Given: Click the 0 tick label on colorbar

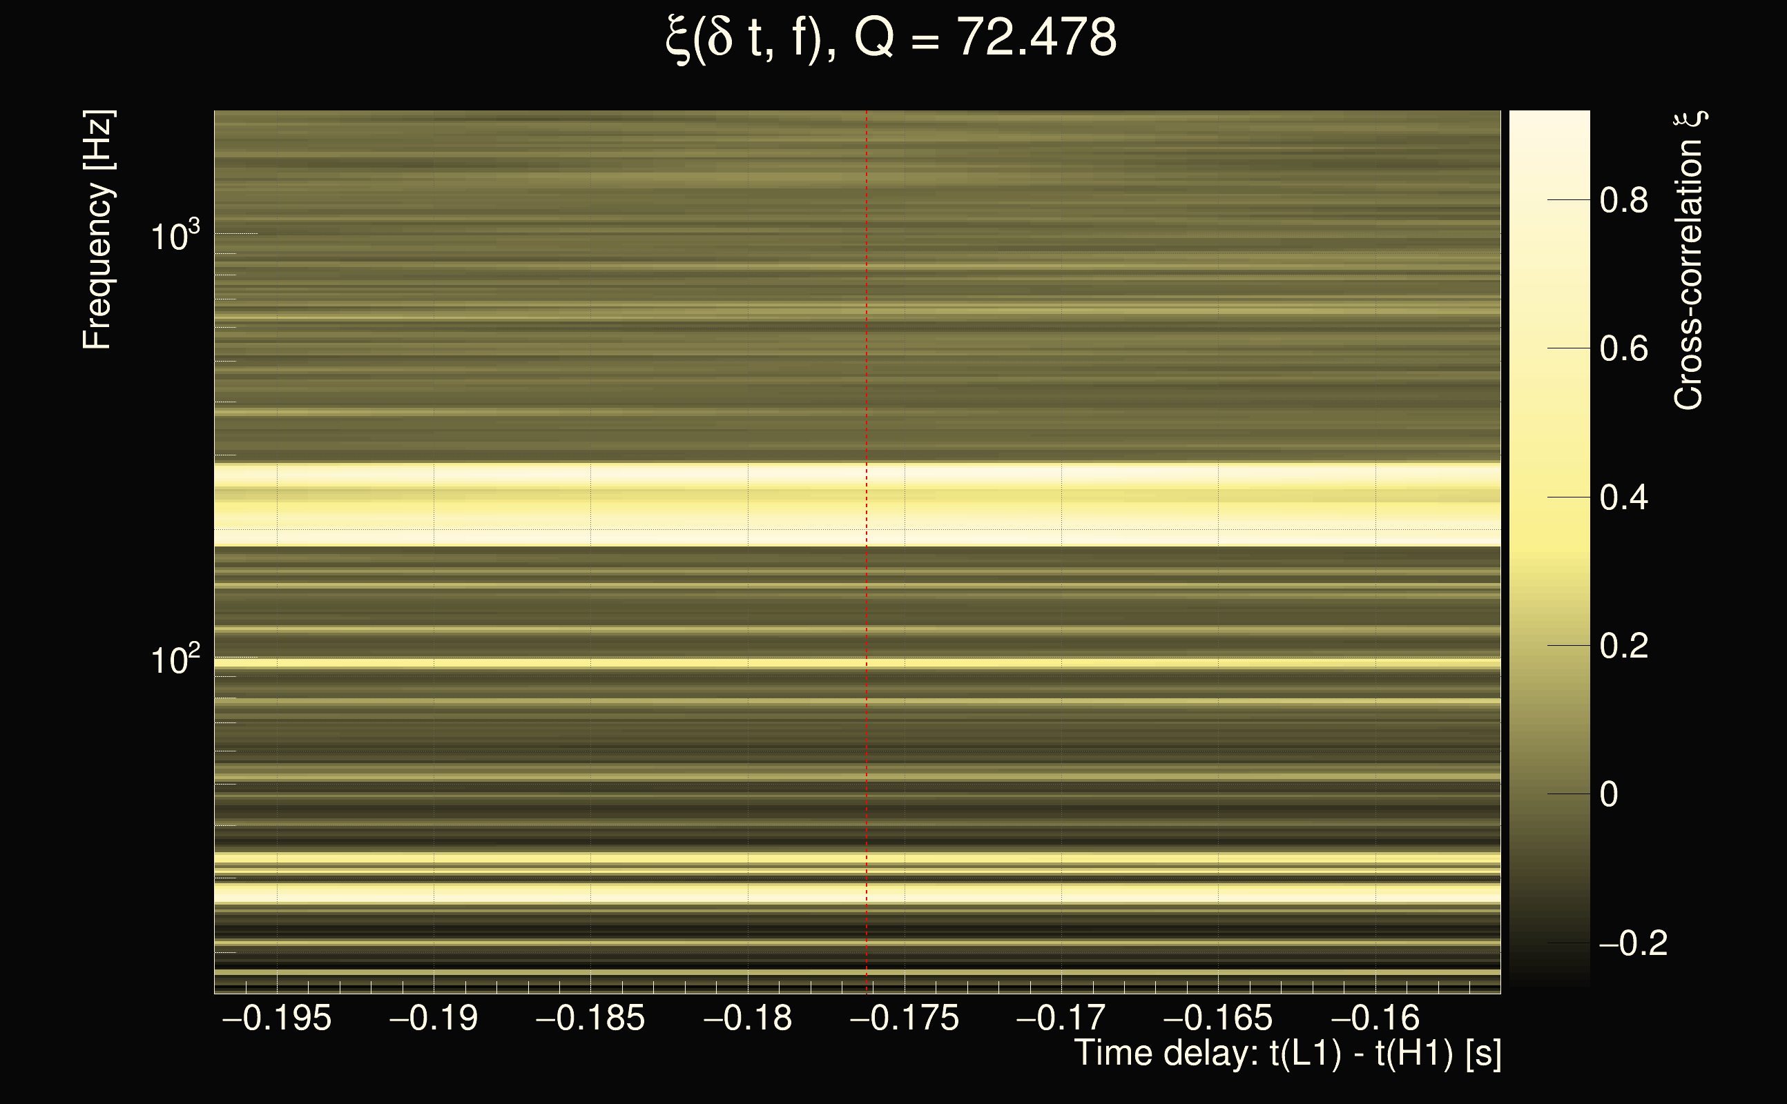Looking at the screenshot, I should click(x=1609, y=794).
